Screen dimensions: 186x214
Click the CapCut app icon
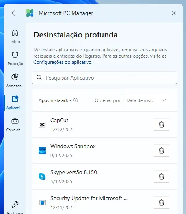42,125
